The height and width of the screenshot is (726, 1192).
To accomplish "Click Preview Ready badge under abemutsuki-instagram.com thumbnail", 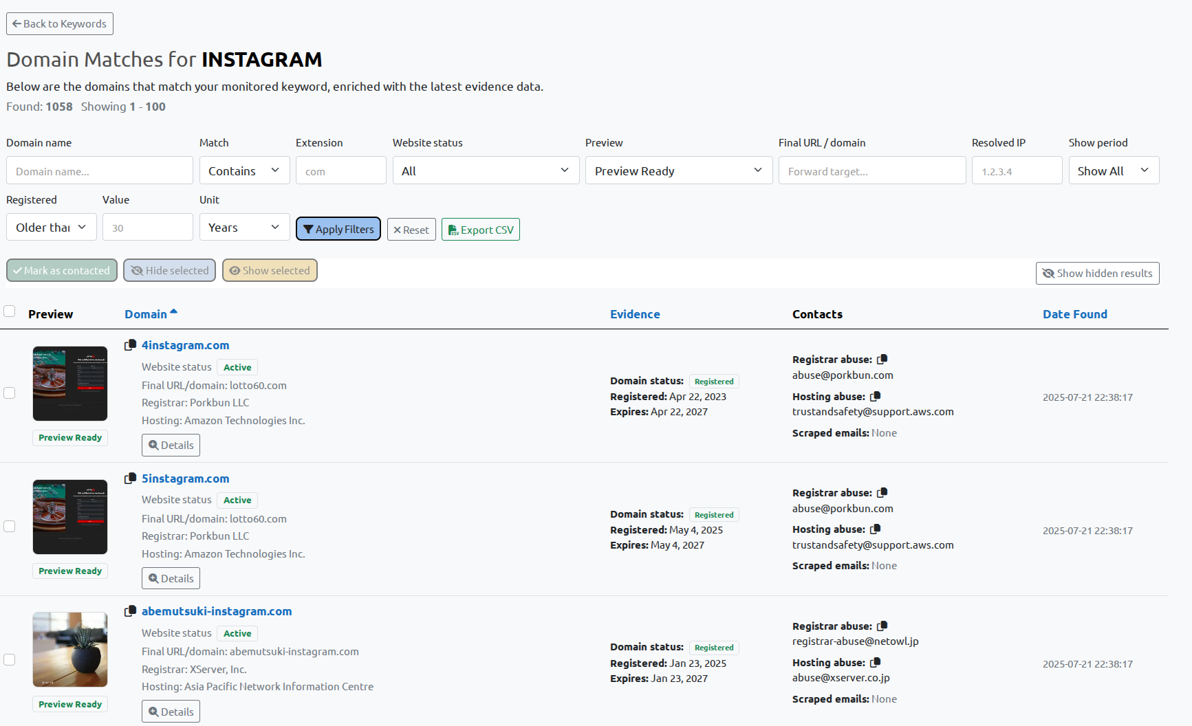I will coord(70,704).
